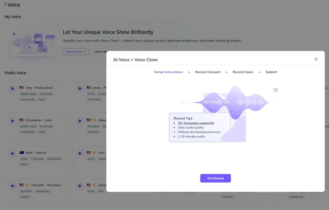Click the premium badge beside Charlotte - Narration
This screenshot has height=210, width=329.
(x=27, y=185)
